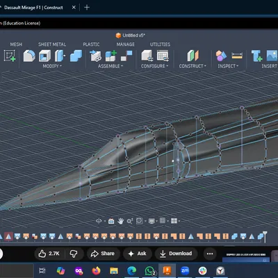The width and height of the screenshot is (278, 278).
Task: Click the Ask button below the video
Action: click(138, 254)
